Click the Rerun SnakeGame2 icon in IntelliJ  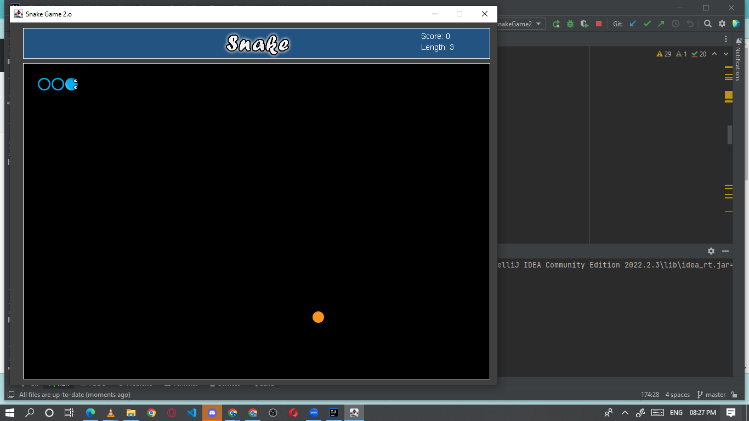(556, 24)
